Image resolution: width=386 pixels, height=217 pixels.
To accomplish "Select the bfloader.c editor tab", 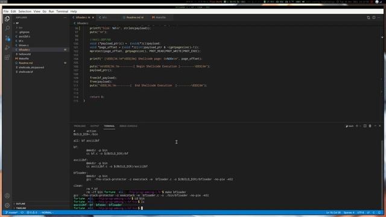I will tap(83, 17).
